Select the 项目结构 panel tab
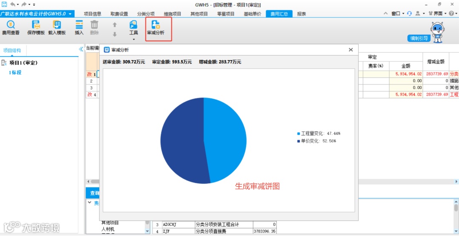The image size is (459, 236). tap(12, 51)
